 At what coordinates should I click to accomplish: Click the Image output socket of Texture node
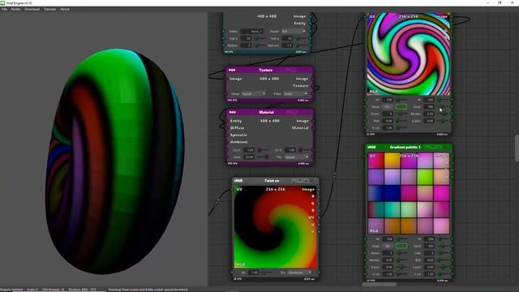click(x=313, y=79)
